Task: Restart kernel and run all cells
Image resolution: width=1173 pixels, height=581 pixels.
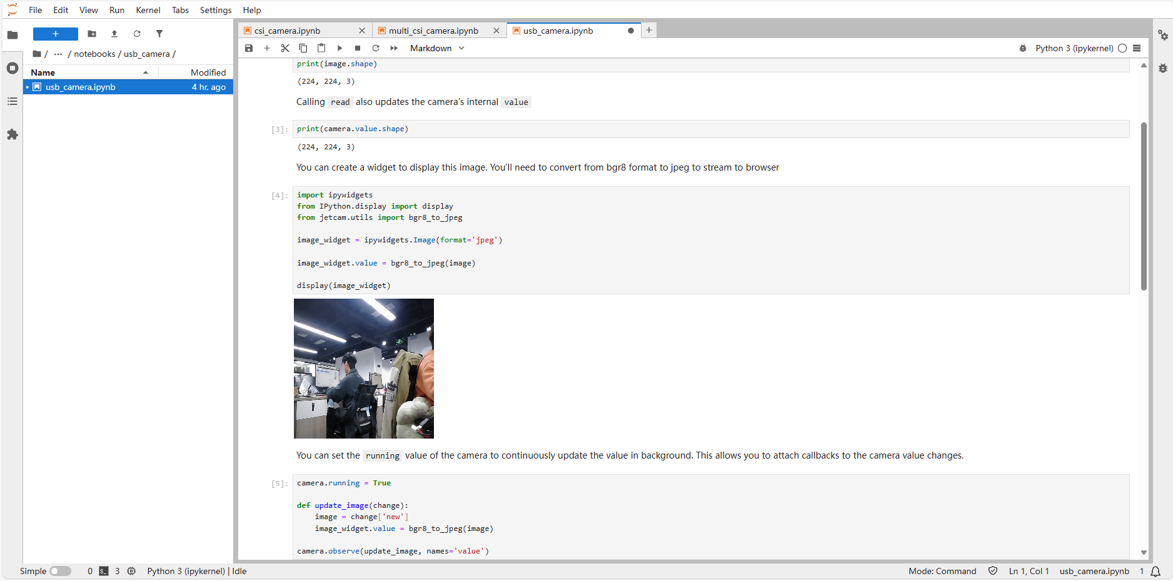Action: tap(394, 48)
